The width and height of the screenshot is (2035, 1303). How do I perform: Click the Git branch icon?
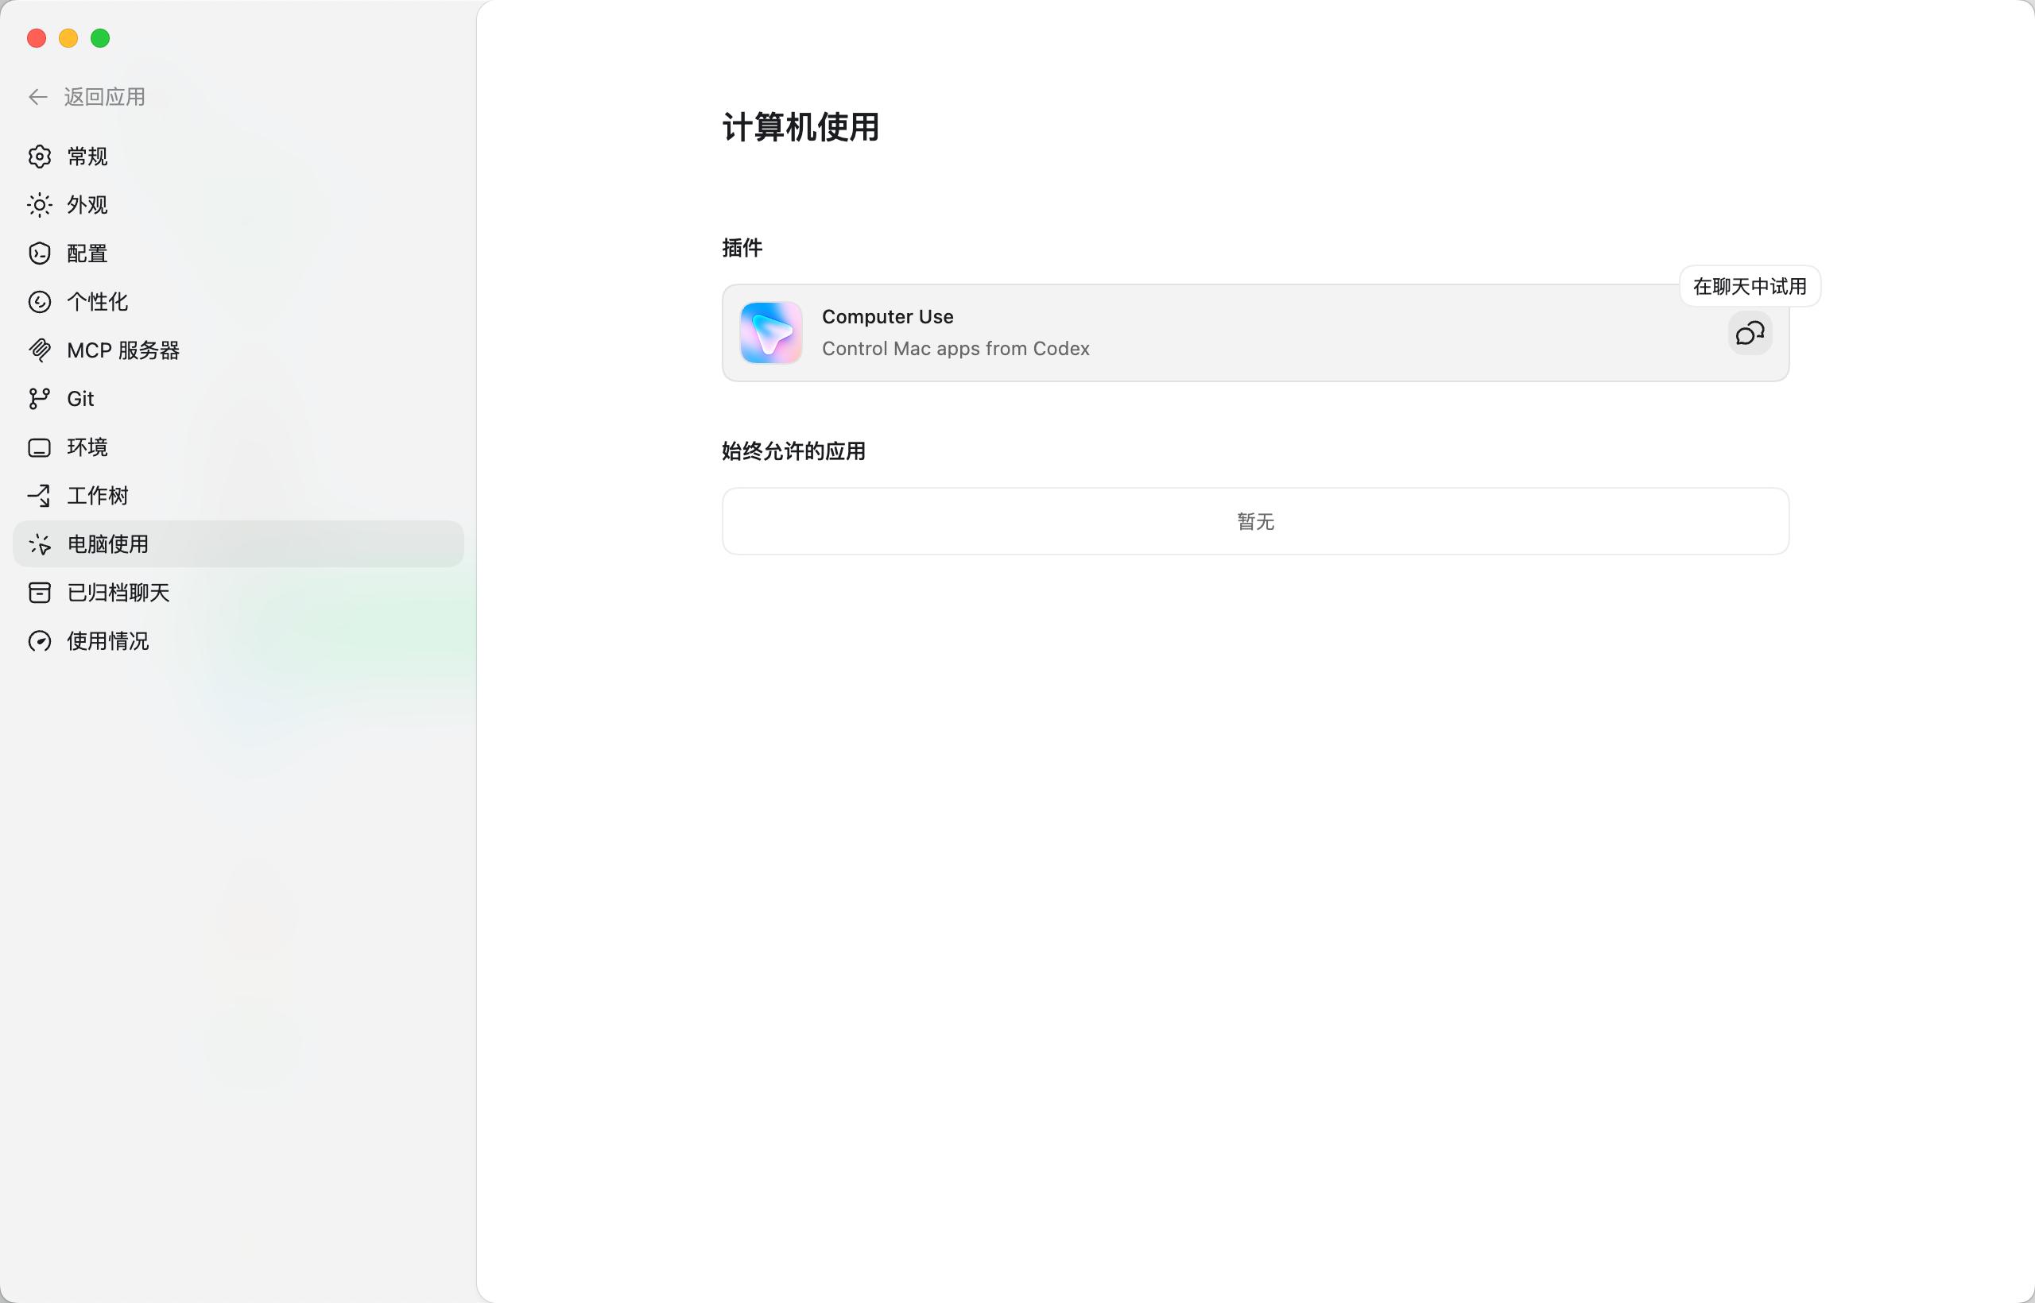(x=39, y=399)
